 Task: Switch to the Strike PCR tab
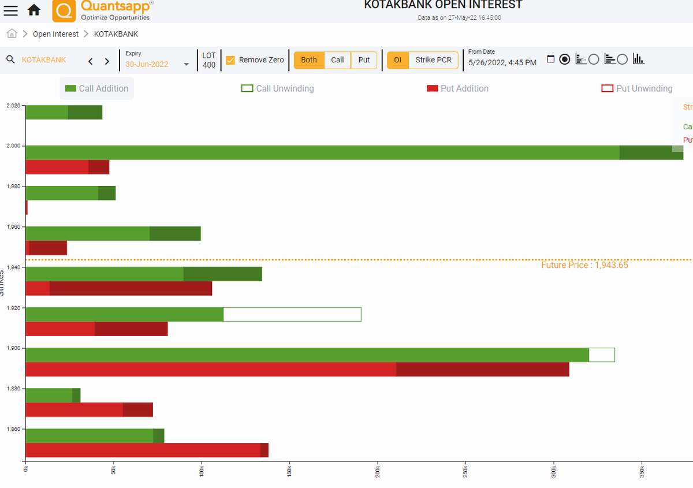point(434,60)
